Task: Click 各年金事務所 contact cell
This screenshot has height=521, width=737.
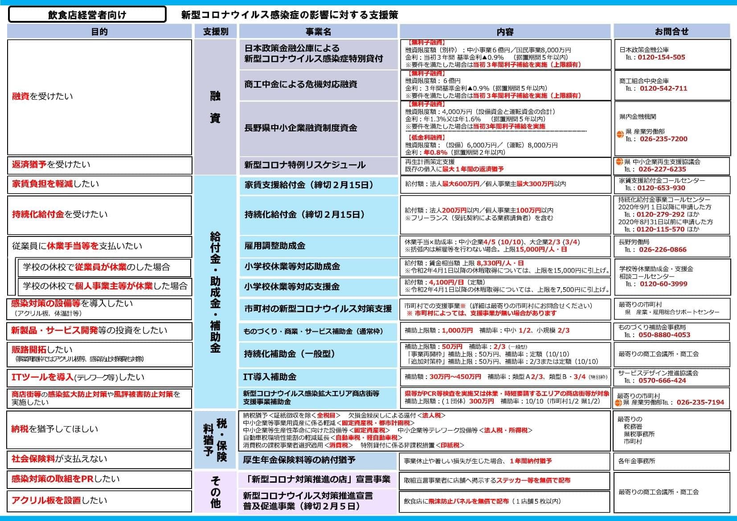Action: pyautogui.click(x=672, y=461)
